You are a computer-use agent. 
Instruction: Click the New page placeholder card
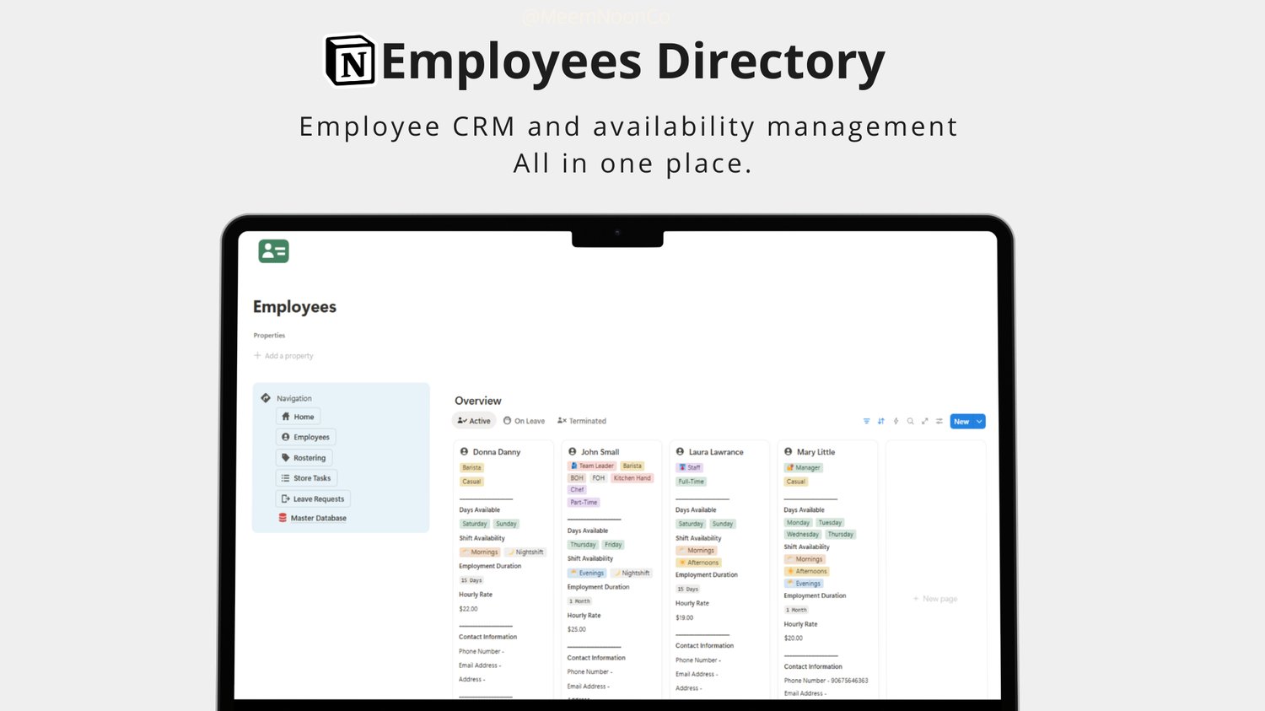pyautogui.click(x=935, y=599)
